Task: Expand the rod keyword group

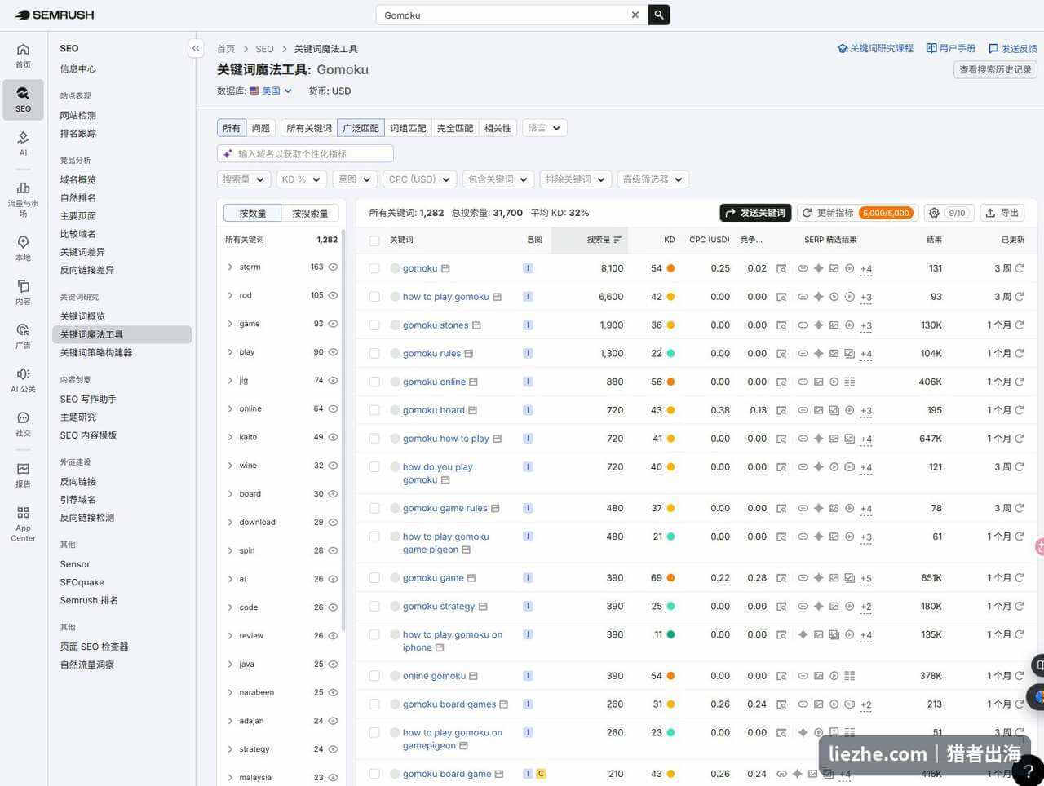Action: point(230,295)
